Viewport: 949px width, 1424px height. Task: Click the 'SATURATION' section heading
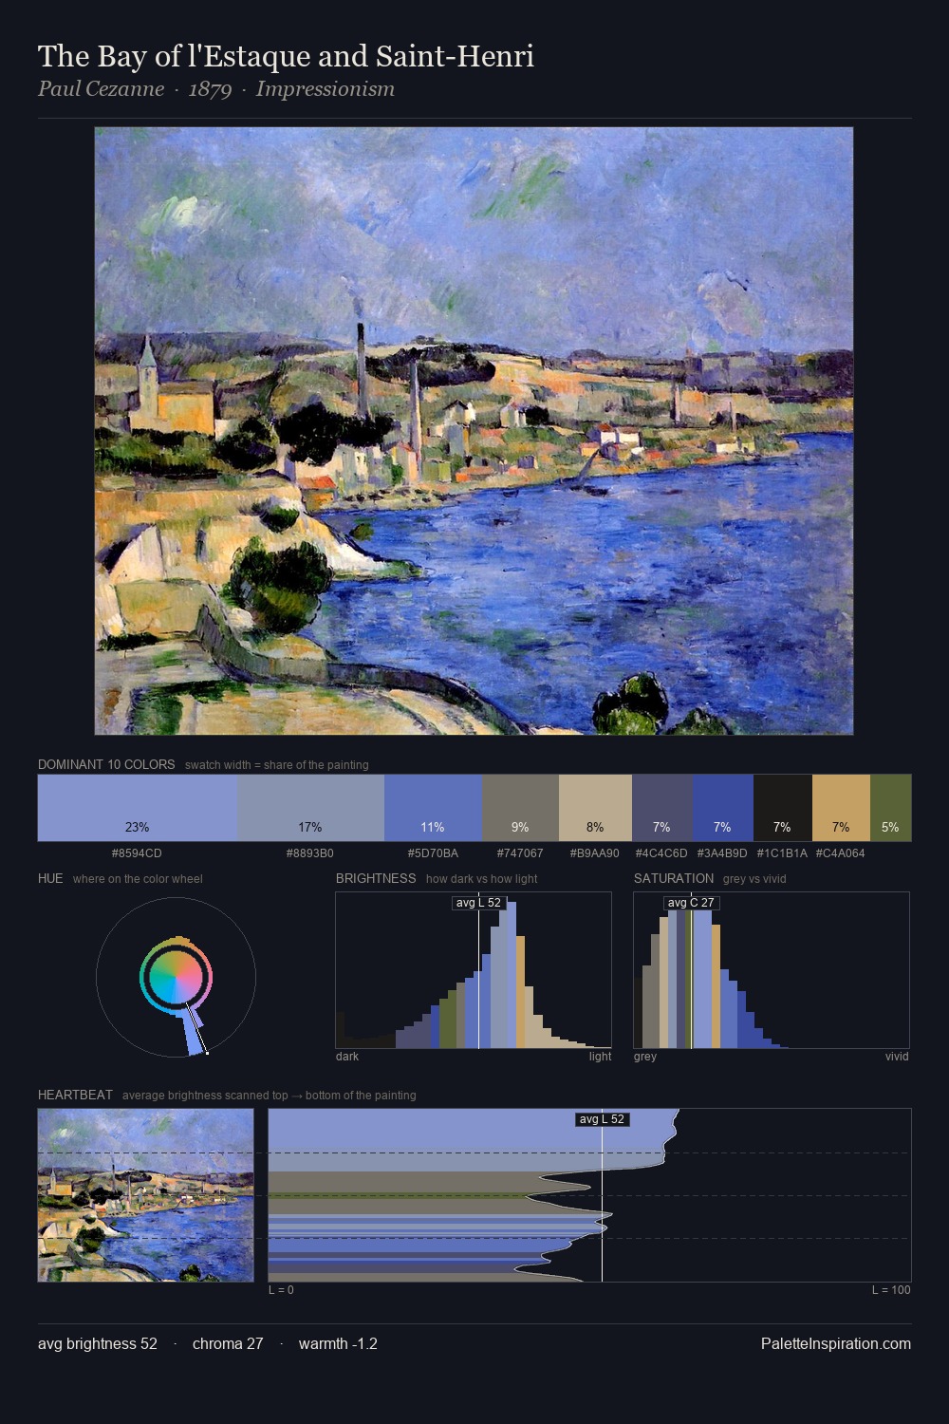674,878
